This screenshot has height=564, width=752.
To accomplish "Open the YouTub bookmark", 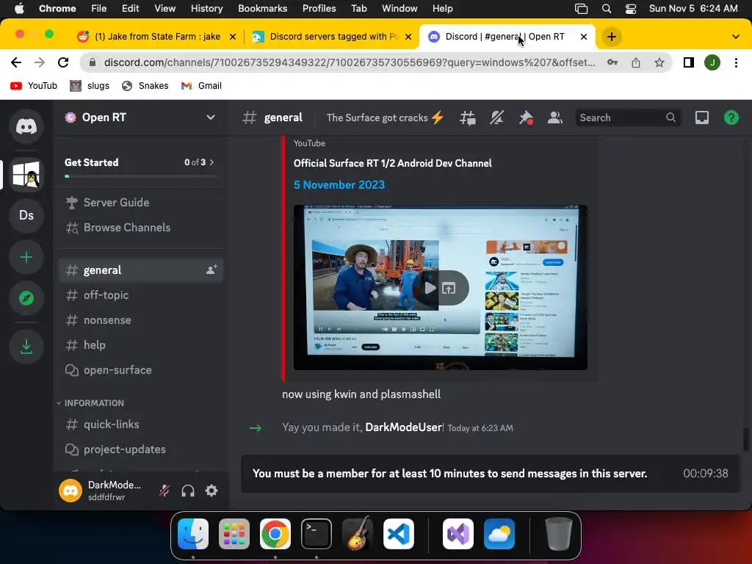I will point(34,86).
